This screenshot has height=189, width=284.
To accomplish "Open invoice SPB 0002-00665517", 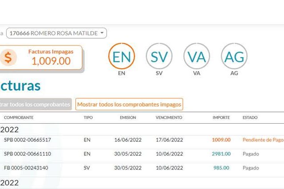I will 27,140.
